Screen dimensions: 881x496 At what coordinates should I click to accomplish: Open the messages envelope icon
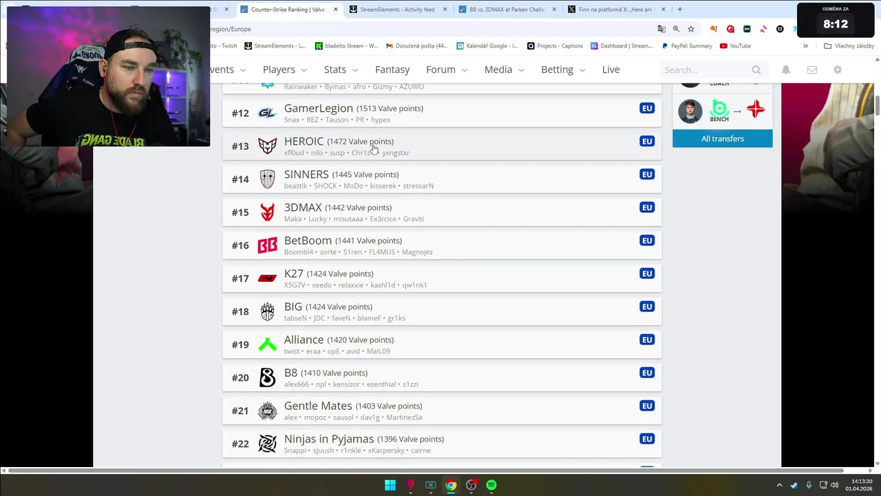812,70
